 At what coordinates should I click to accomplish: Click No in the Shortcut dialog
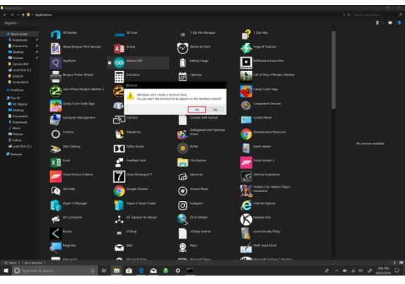215,110
